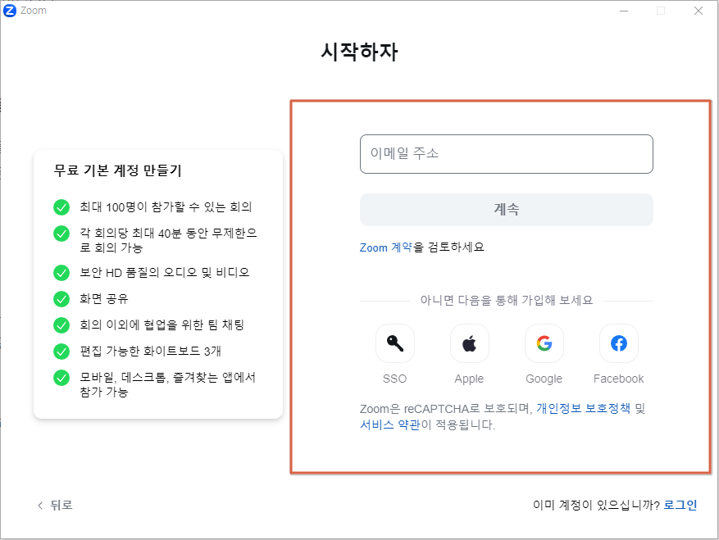
Task: Click the 시작하자 heading
Action: coord(359,52)
